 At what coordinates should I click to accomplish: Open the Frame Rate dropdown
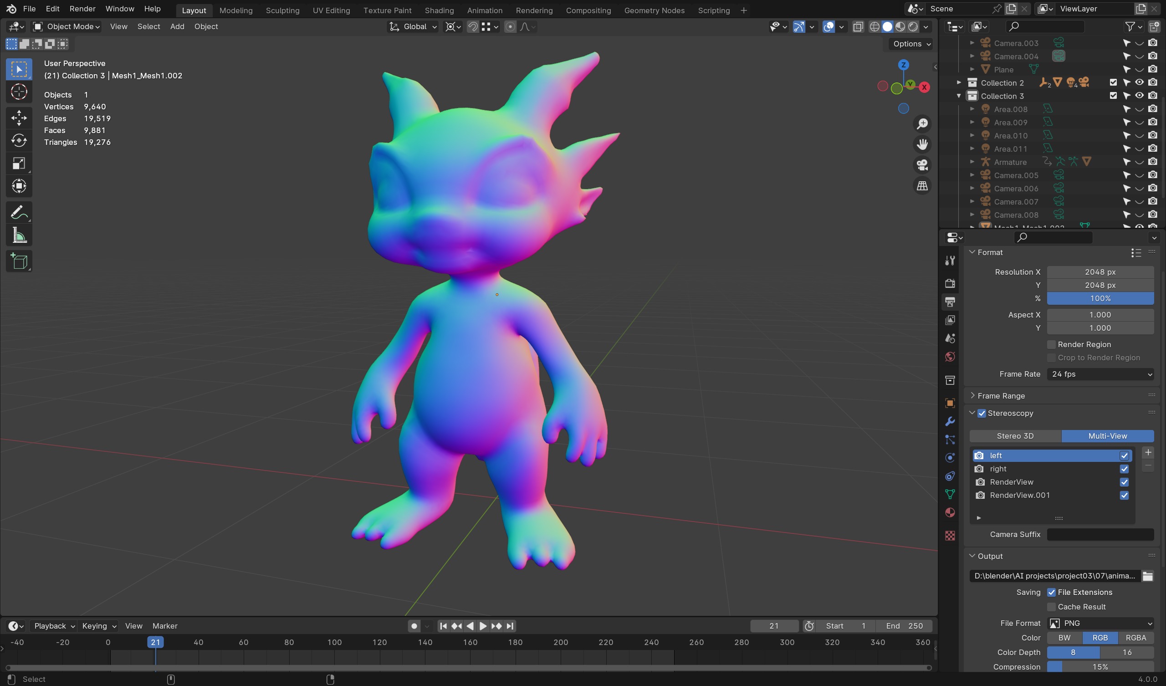point(1100,374)
